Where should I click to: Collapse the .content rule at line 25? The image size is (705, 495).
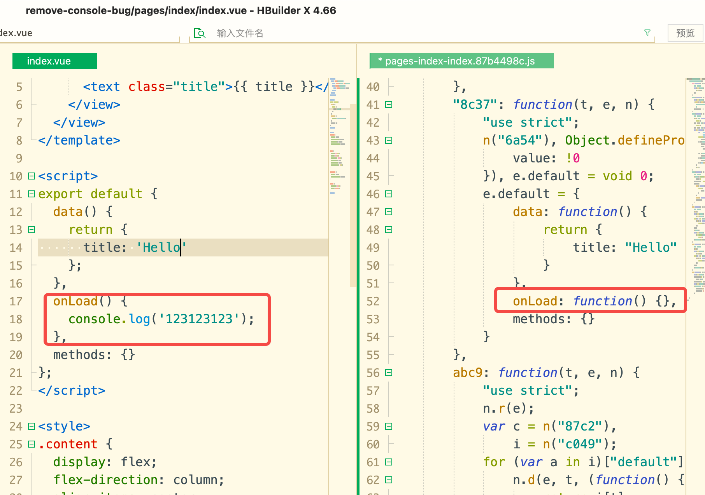32,444
